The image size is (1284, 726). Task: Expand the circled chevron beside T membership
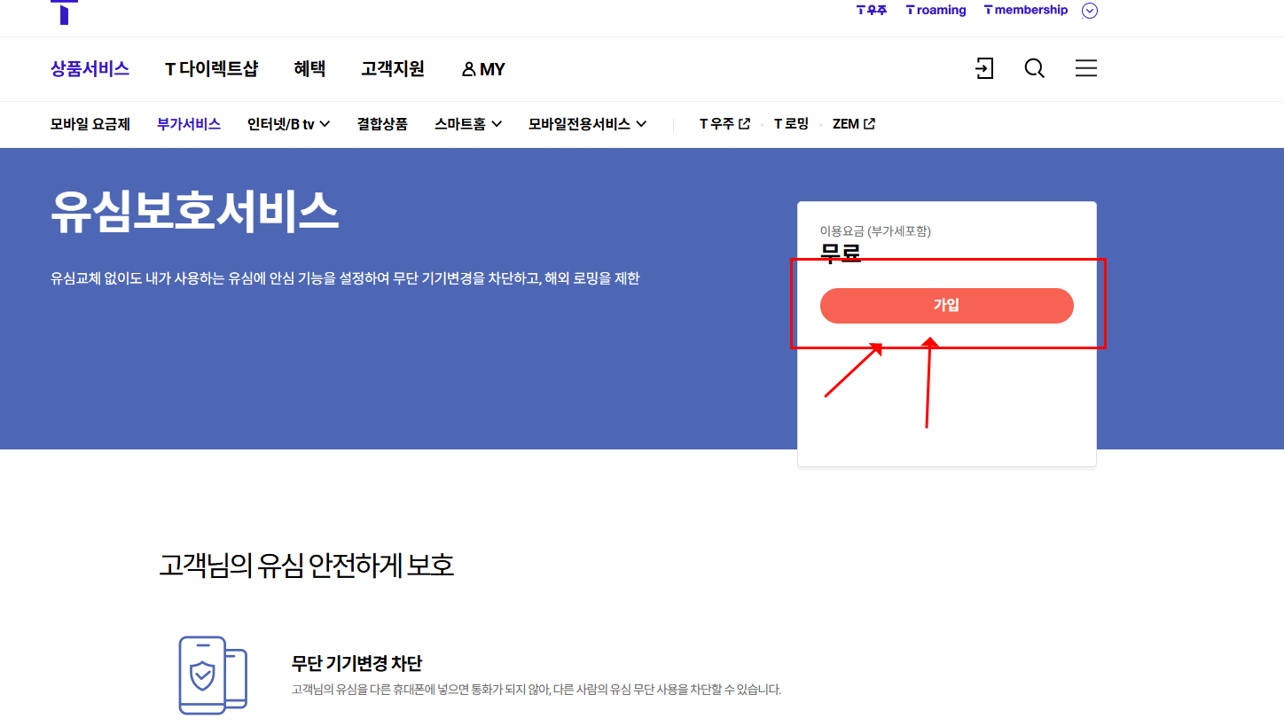coord(1090,11)
